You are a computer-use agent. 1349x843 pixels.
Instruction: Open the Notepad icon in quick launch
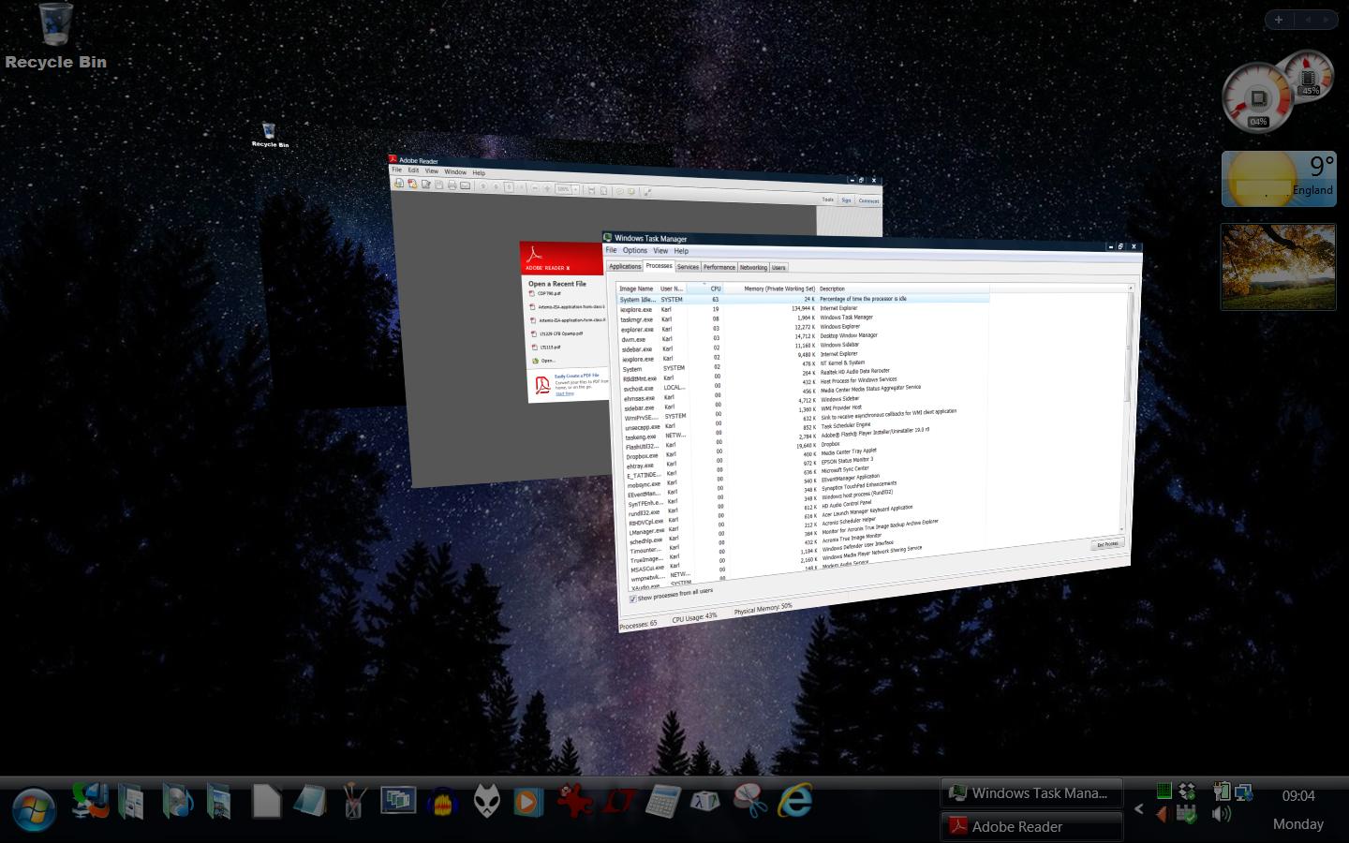[309, 802]
